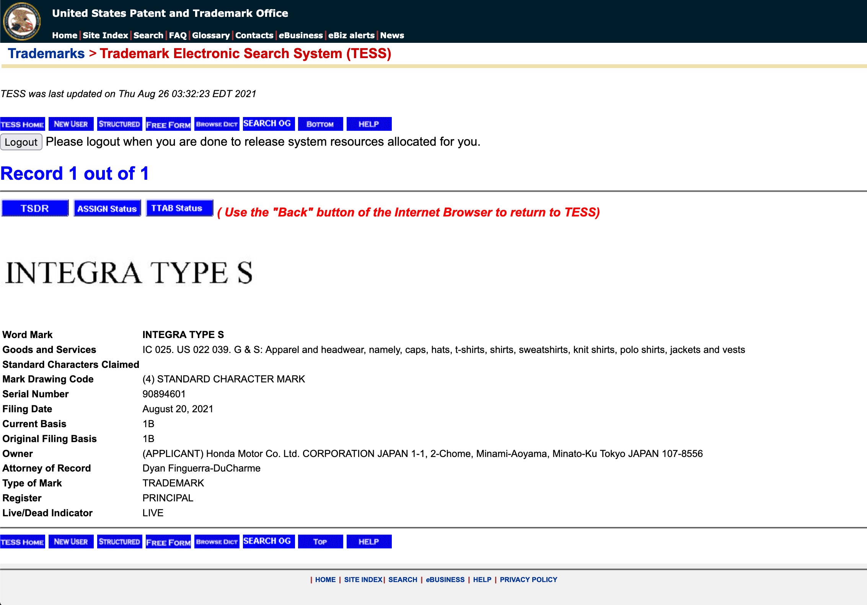
Task: Open TTAB Status for this record
Action: [x=179, y=208]
